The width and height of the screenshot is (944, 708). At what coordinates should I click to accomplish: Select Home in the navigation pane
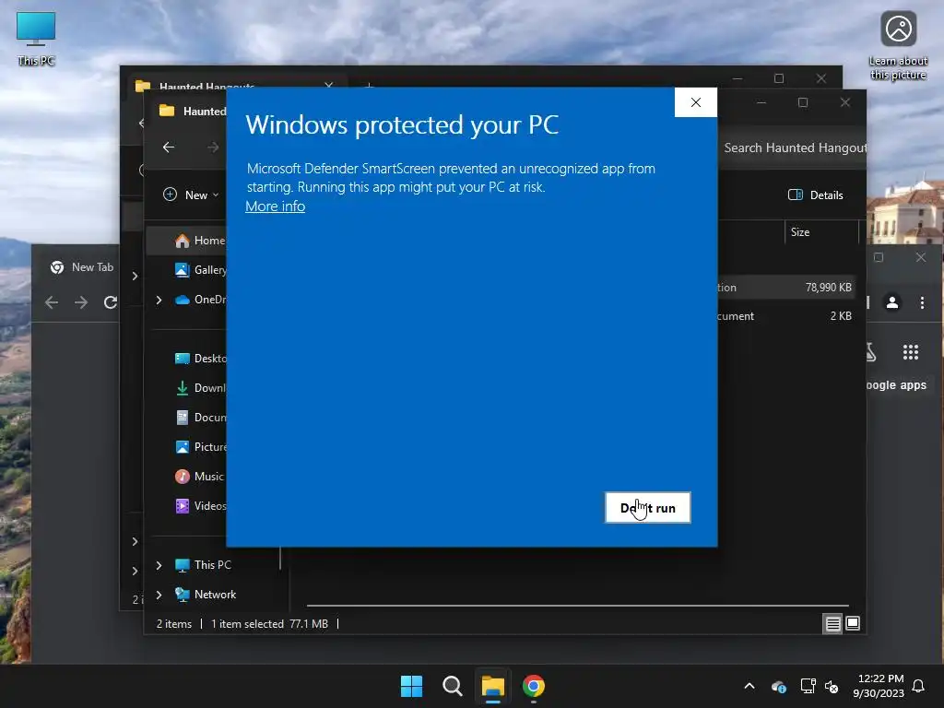(x=187, y=241)
